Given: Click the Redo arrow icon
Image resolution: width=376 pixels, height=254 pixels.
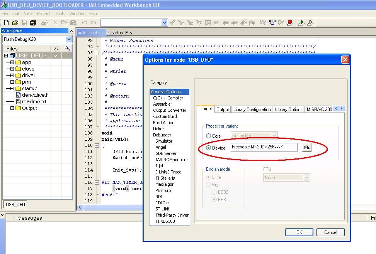Looking at the screenshot, I should tap(94, 23).
